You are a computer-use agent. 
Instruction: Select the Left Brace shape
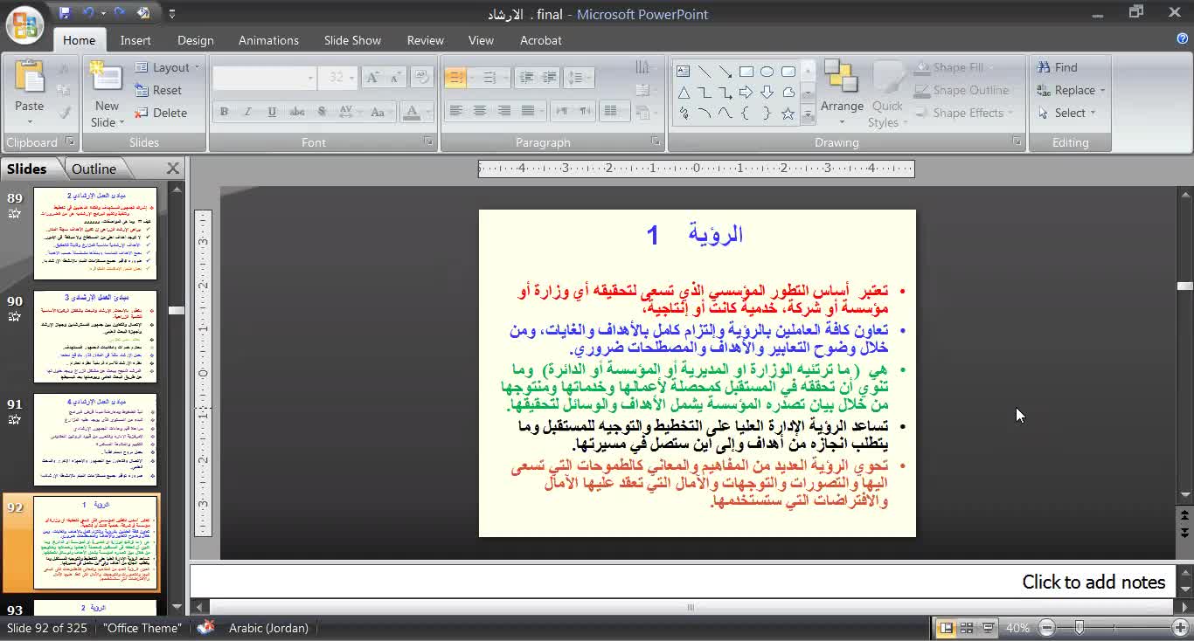746,114
